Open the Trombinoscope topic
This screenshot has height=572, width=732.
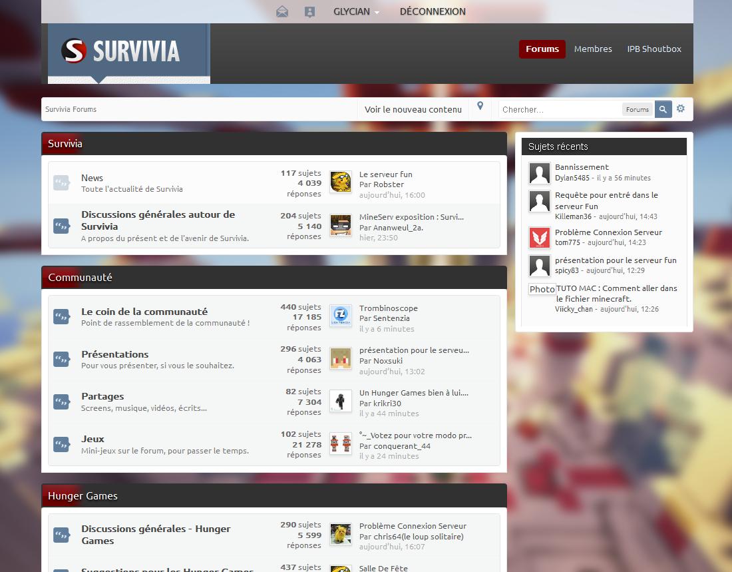(389, 308)
